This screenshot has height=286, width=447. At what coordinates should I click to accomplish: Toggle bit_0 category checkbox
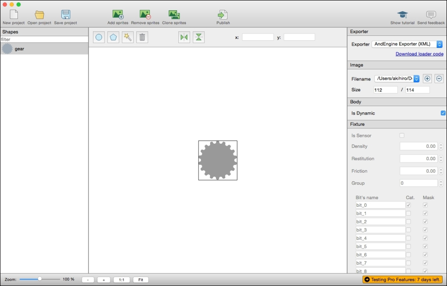(x=408, y=205)
